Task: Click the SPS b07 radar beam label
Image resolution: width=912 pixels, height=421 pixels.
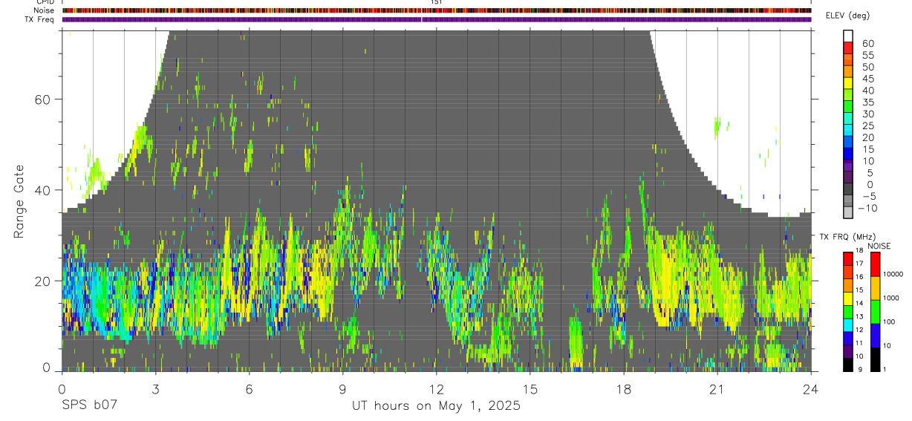Action: tap(89, 406)
